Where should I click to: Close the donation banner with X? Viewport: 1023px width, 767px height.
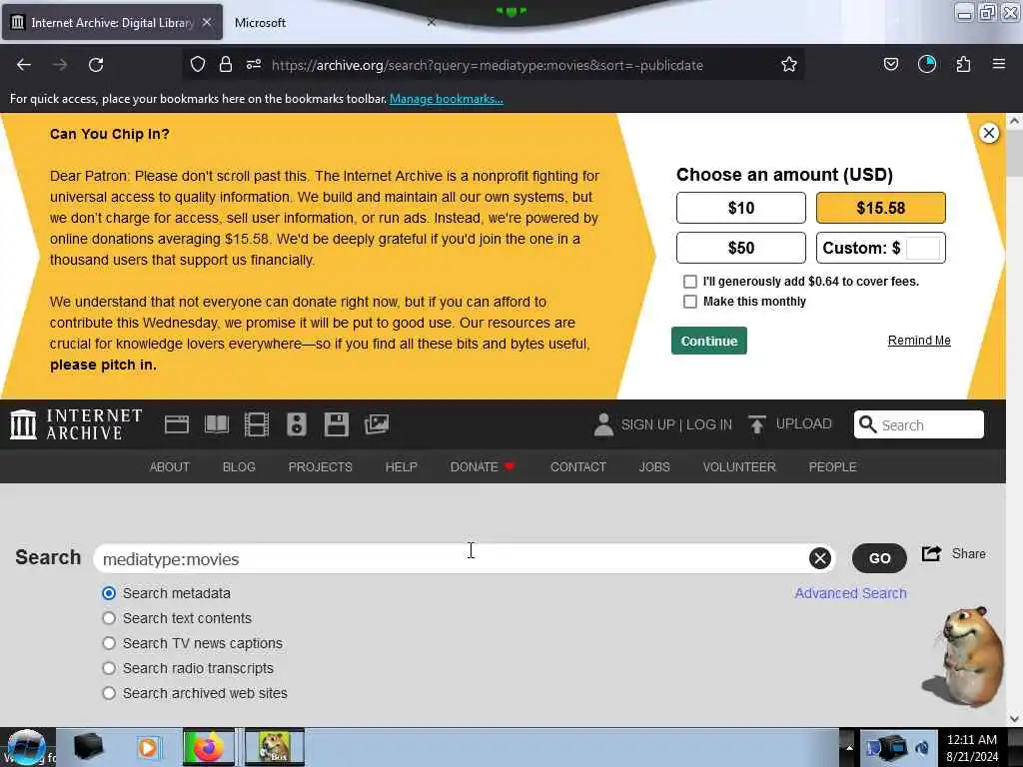988,133
